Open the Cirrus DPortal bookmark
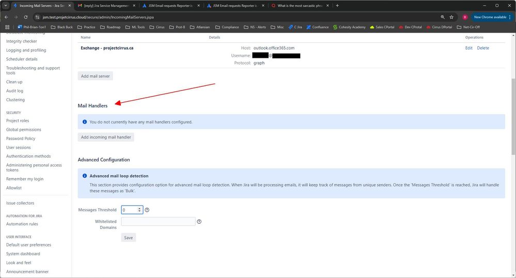The height and width of the screenshot is (278, 516). tap(440, 27)
